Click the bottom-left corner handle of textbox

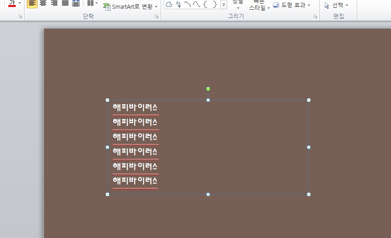click(107, 194)
